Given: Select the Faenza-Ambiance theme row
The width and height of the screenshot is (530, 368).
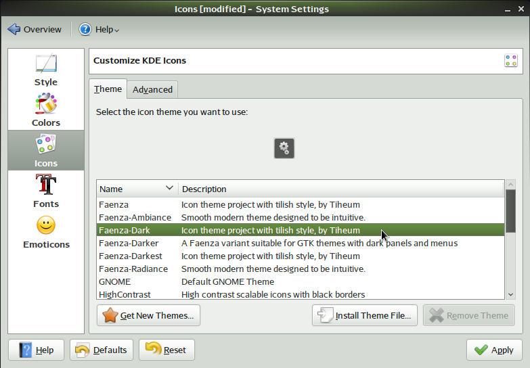Looking at the screenshot, I should 301,217.
